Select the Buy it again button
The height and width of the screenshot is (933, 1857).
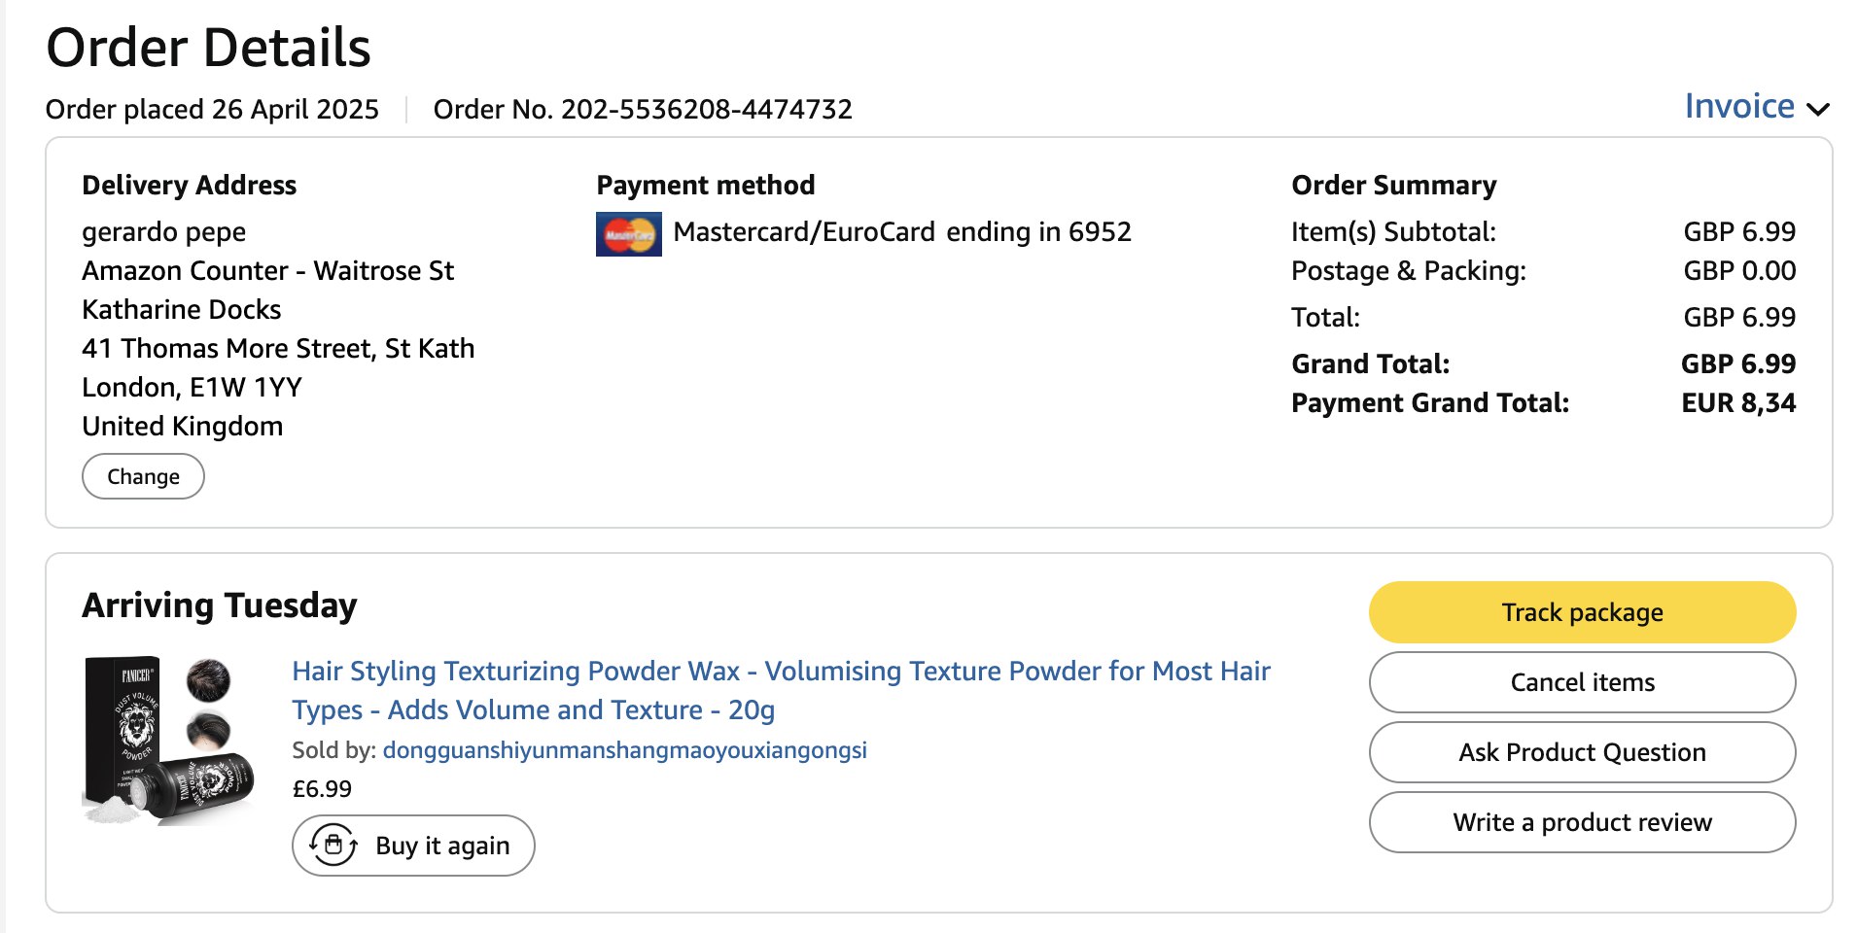pyautogui.click(x=413, y=846)
